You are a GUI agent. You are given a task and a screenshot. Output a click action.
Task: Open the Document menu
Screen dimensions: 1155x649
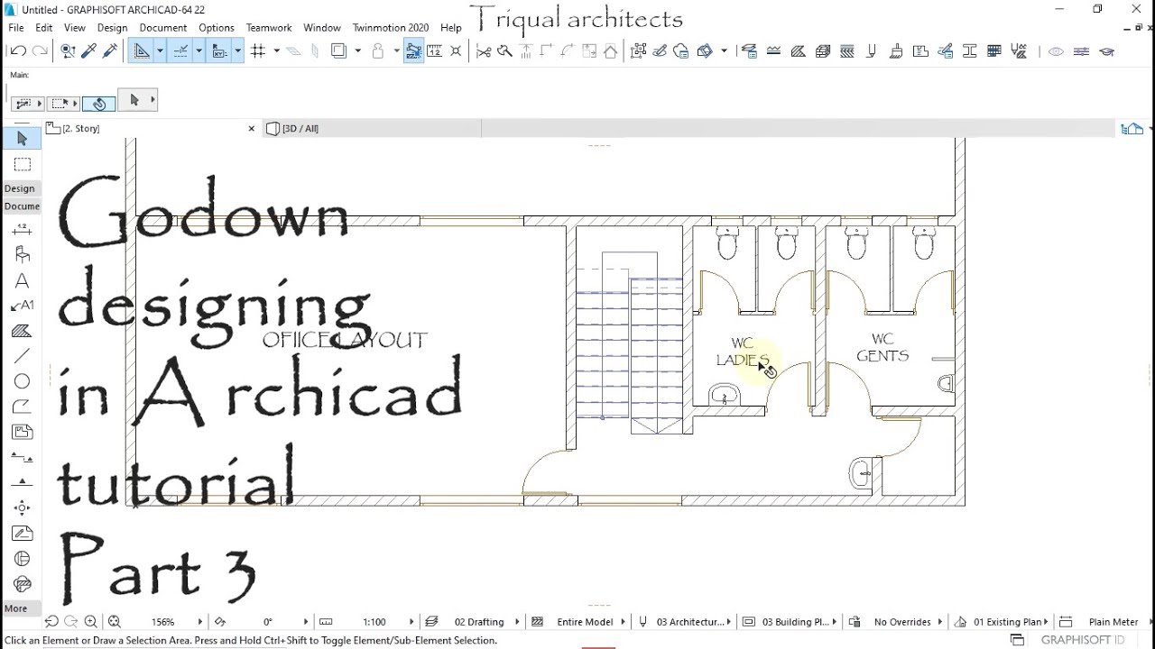163,28
